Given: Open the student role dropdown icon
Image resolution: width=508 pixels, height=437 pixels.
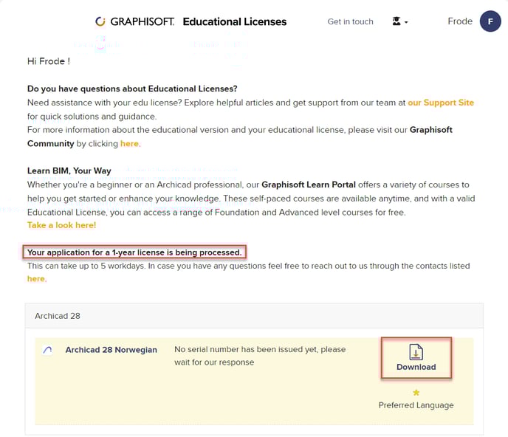Looking at the screenshot, I should click(x=399, y=21).
